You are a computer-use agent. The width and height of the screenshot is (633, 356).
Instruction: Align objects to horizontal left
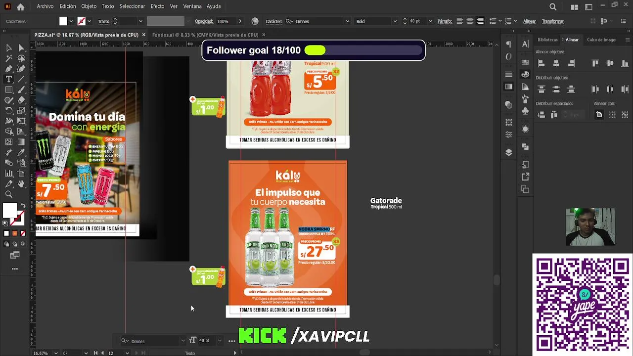[541, 63]
